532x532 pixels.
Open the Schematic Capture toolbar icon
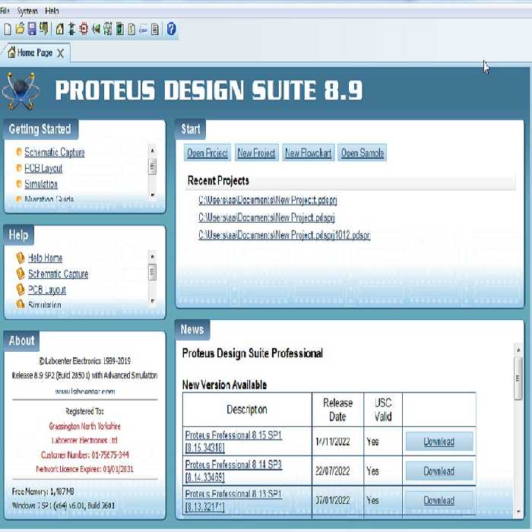coord(71,29)
